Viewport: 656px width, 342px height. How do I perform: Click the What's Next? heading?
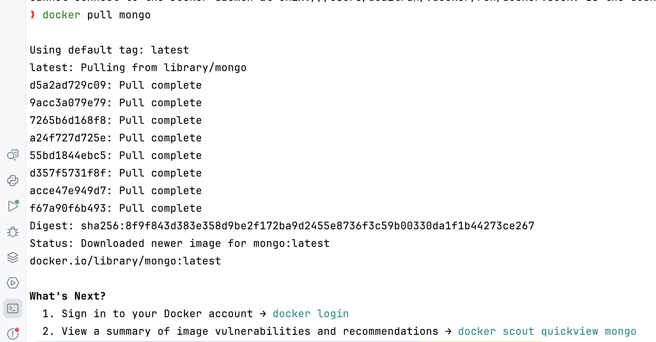68,296
